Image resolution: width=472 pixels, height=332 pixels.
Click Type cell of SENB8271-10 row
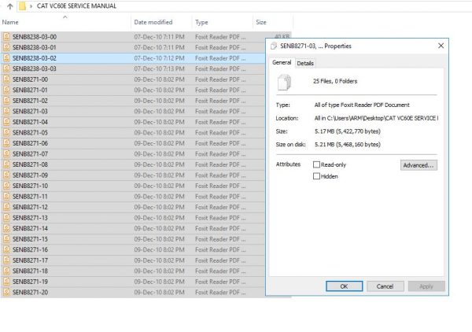pos(220,186)
